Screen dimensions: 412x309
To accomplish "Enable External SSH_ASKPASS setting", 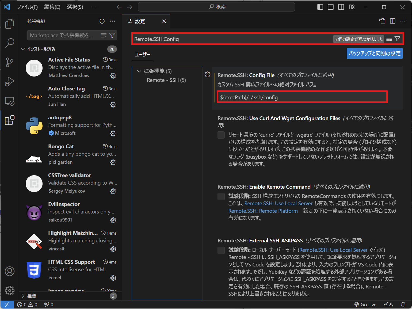I will point(221,250).
